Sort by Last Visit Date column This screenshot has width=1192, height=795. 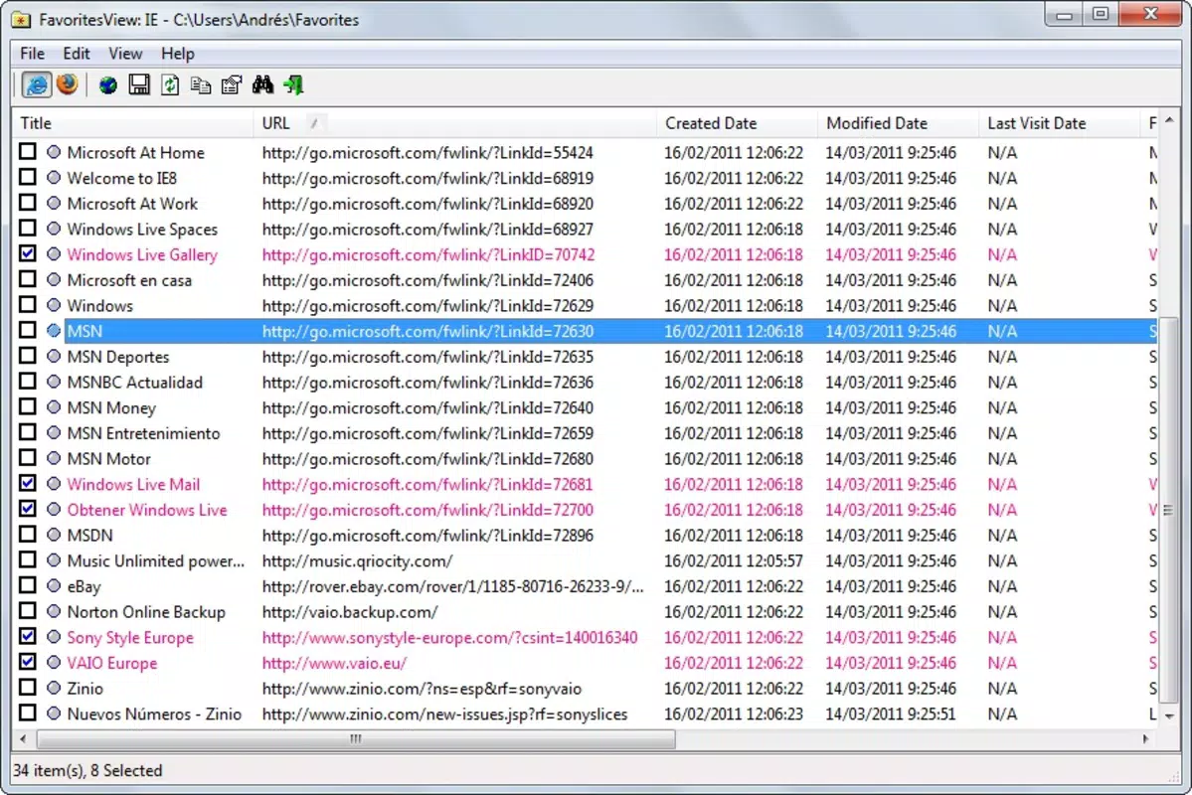tap(1059, 123)
